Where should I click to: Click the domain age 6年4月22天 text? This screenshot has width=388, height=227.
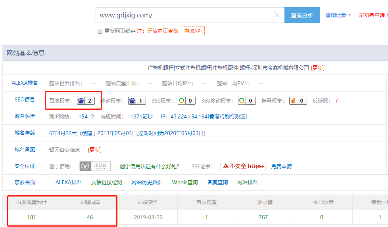coord(63,133)
